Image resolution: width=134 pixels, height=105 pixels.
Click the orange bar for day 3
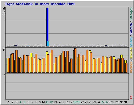tap(16, 61)
